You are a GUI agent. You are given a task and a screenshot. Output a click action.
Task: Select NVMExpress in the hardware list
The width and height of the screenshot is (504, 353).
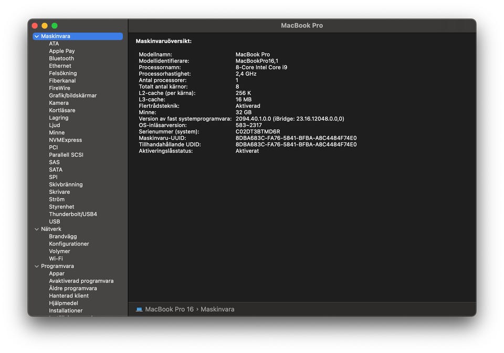pyautogui.click(x=65, y=140)
